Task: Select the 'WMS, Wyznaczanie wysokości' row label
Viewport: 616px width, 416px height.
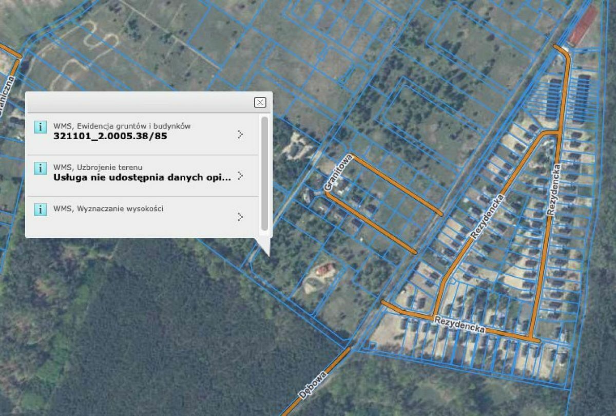Action: pos(108,209)
